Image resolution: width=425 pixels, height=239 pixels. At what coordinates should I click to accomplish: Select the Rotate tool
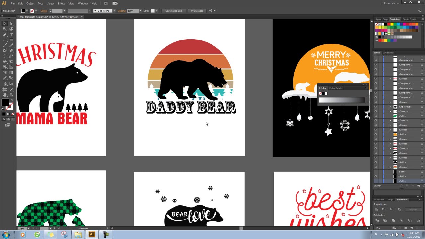(5, 56)
